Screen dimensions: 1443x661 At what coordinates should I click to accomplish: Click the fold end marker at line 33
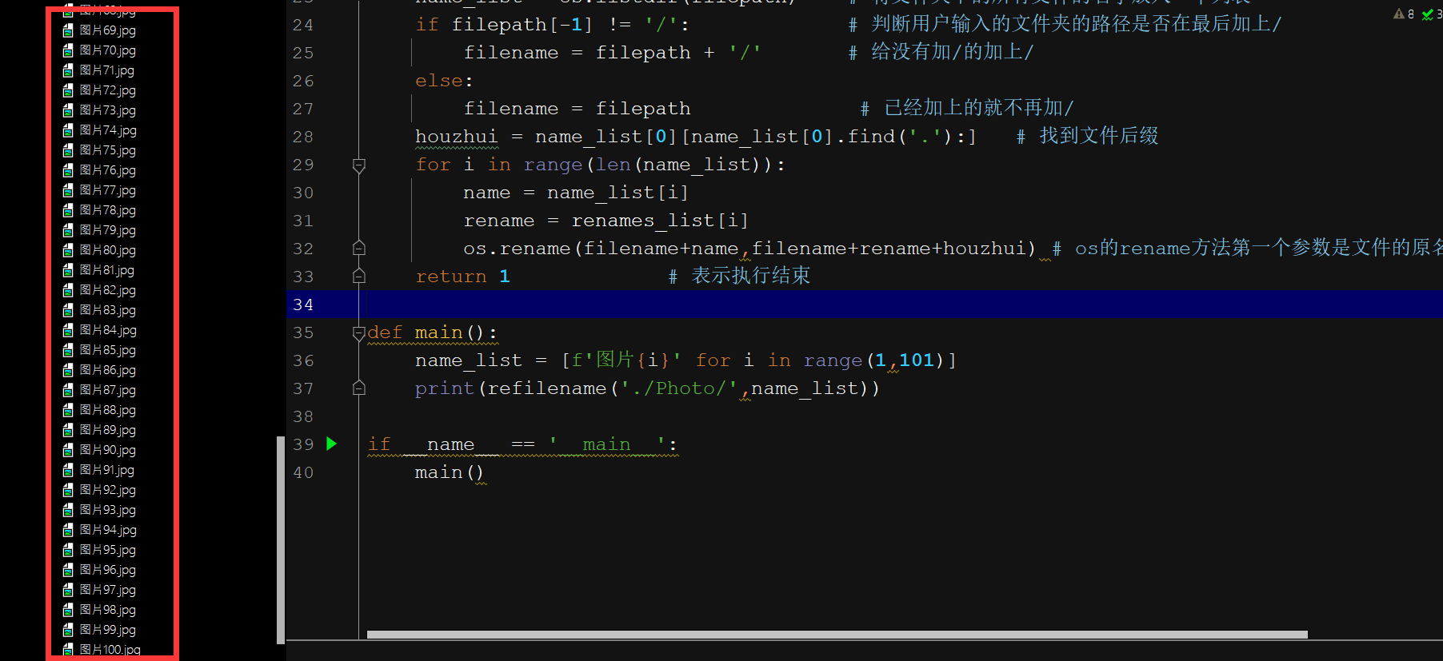359,277
